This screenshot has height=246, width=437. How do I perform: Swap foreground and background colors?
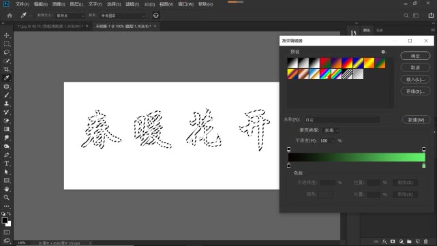click(9, 214)
